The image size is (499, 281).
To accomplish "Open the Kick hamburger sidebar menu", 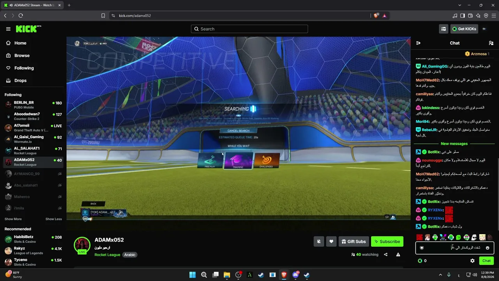I will point(8,29).
